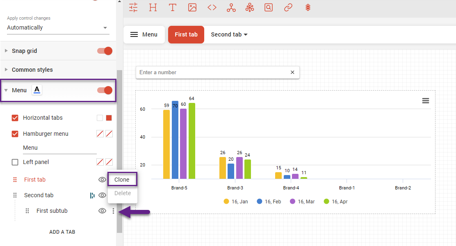
Task: Choose Clone from the context menu
Action: point(122,180)
